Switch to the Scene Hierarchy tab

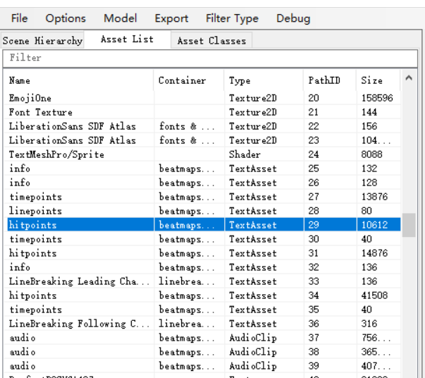point(42,40)
